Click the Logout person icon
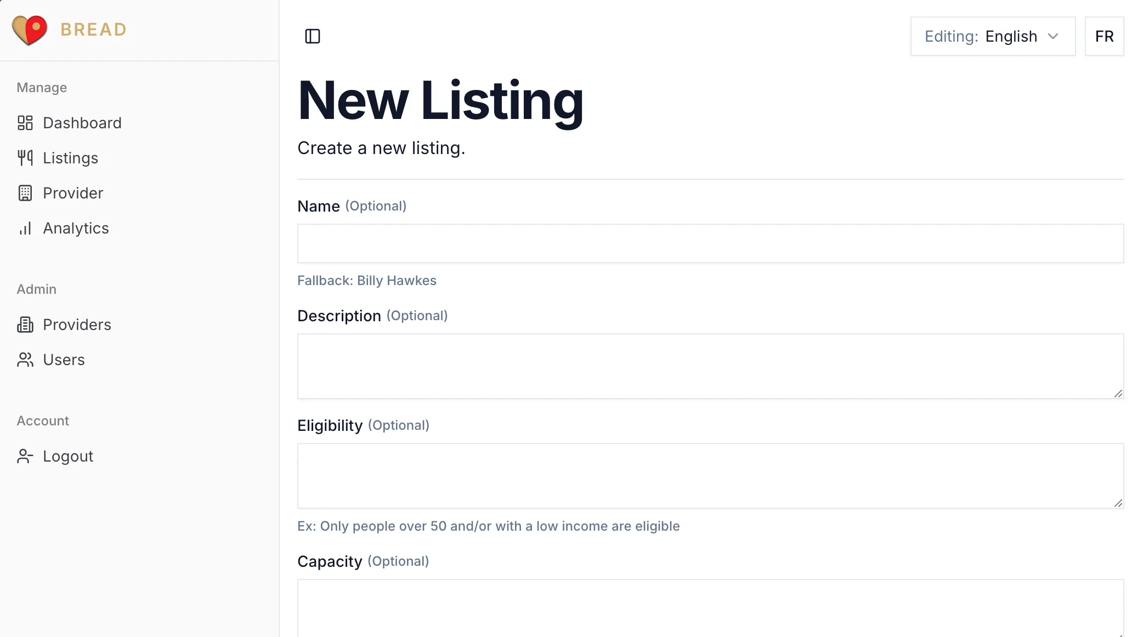1132x637 pixels. pyautogui.click(x=25, y=456)
